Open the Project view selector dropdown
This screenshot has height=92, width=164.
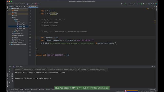(13, 6)
